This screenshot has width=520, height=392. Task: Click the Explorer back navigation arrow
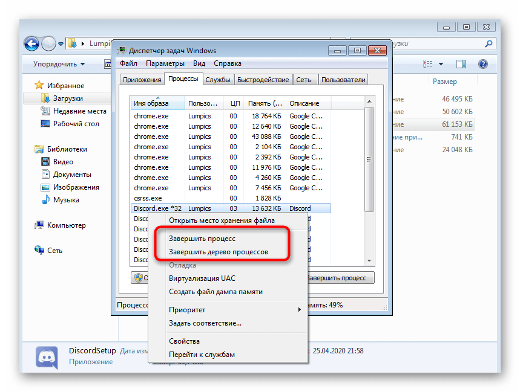[x=31, y=43]
